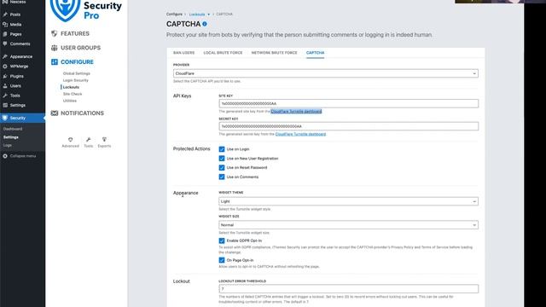Click the Tools wrench icon in admin sidebar

pos(5,96)
